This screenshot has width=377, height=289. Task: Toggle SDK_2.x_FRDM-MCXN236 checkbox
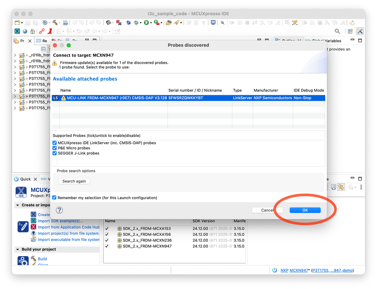pos(107,240)
